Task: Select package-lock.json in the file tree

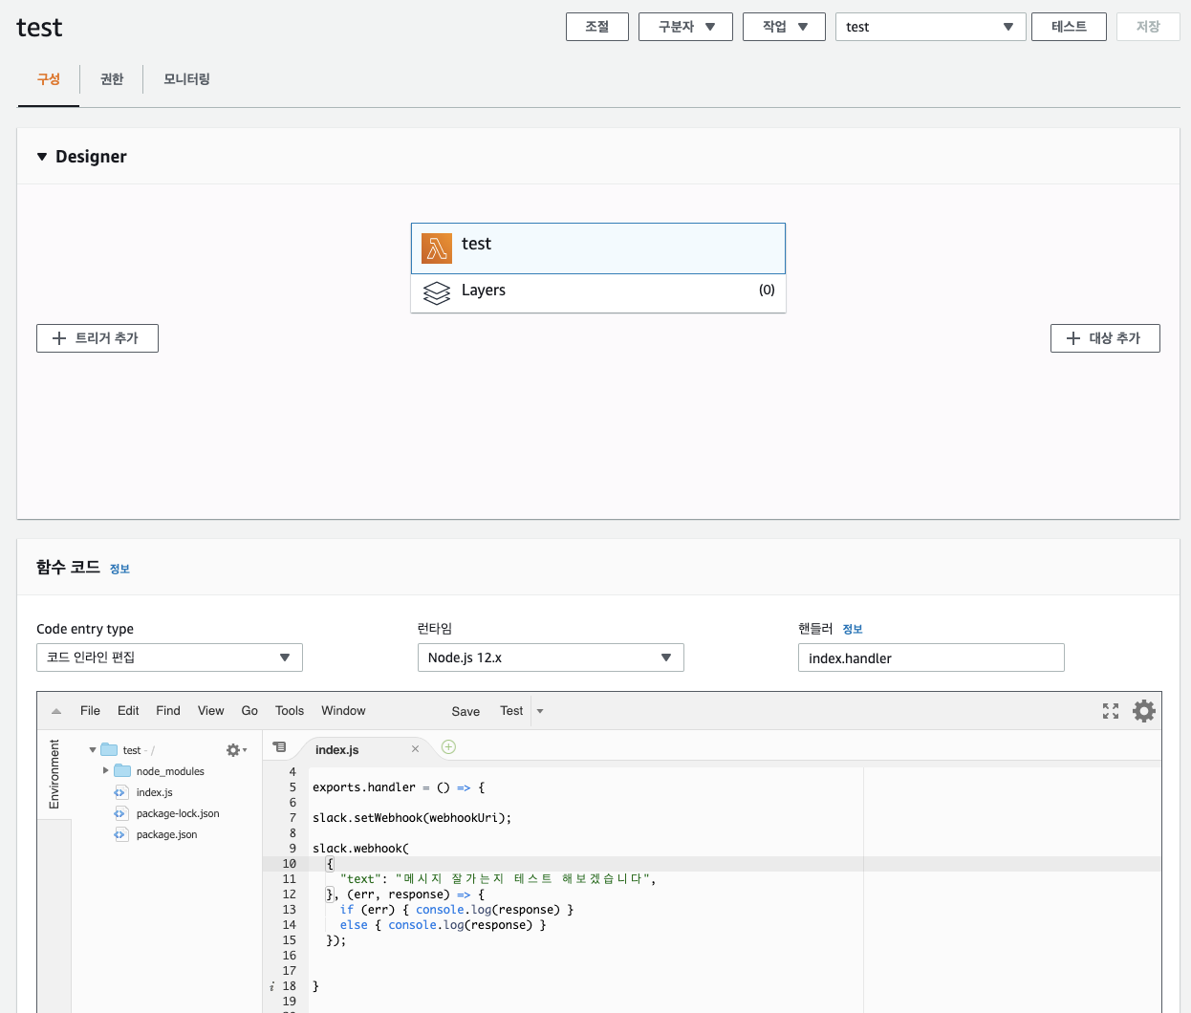Action: [178, 813]
